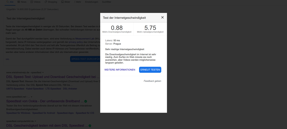Select the 0.88 download speed value
287x129 pixels.
[117, 28]
